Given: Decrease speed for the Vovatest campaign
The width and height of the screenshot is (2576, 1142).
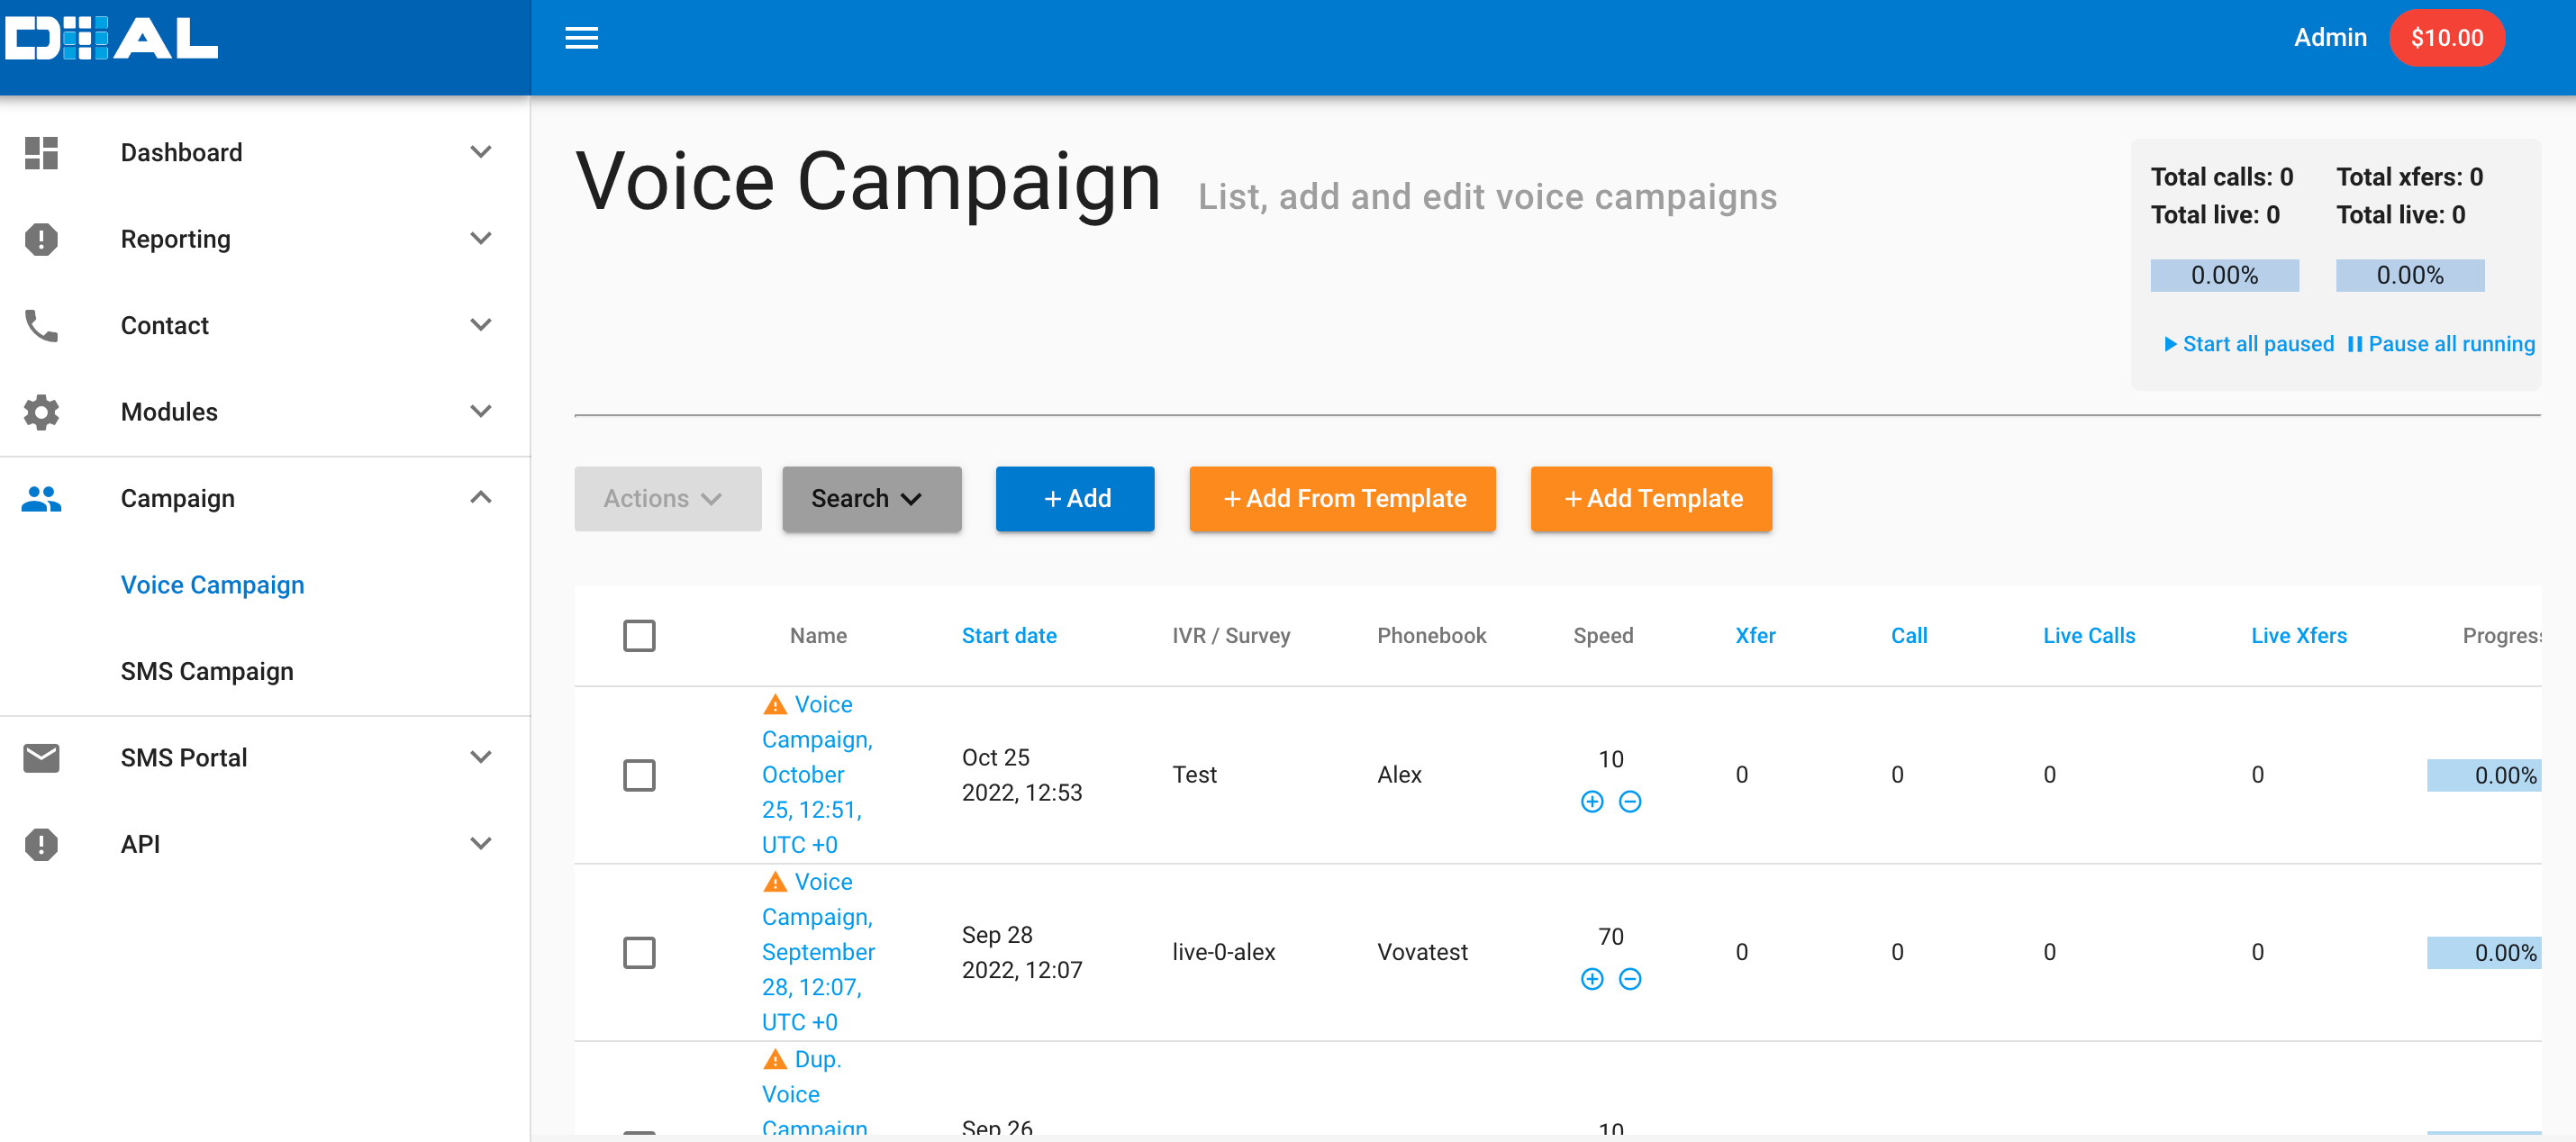Looking at the screenshot, I should click(1629, 979).
